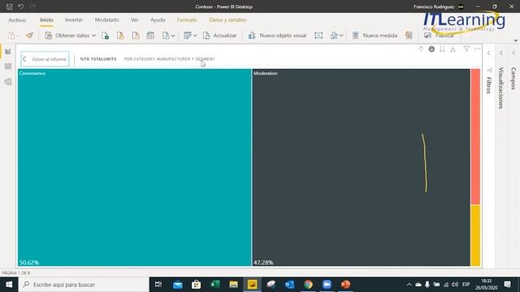Image resolution: width=520 pixels, height=292 pixels.
Task: Click the %TG TOTALUNITS title
Action: click(98, 59)
